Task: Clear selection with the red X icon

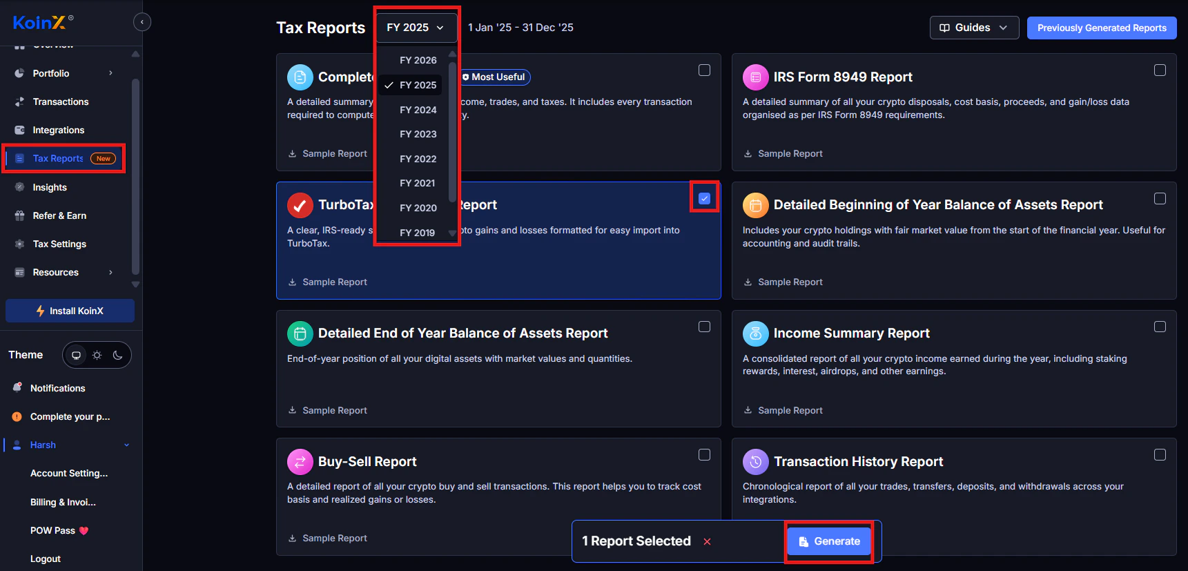Action: [707, 541]
